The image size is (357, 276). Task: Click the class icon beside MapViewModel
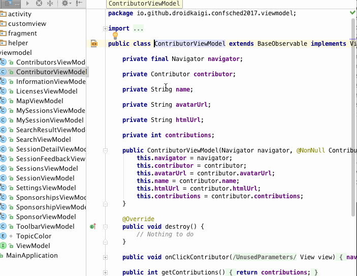3,101
